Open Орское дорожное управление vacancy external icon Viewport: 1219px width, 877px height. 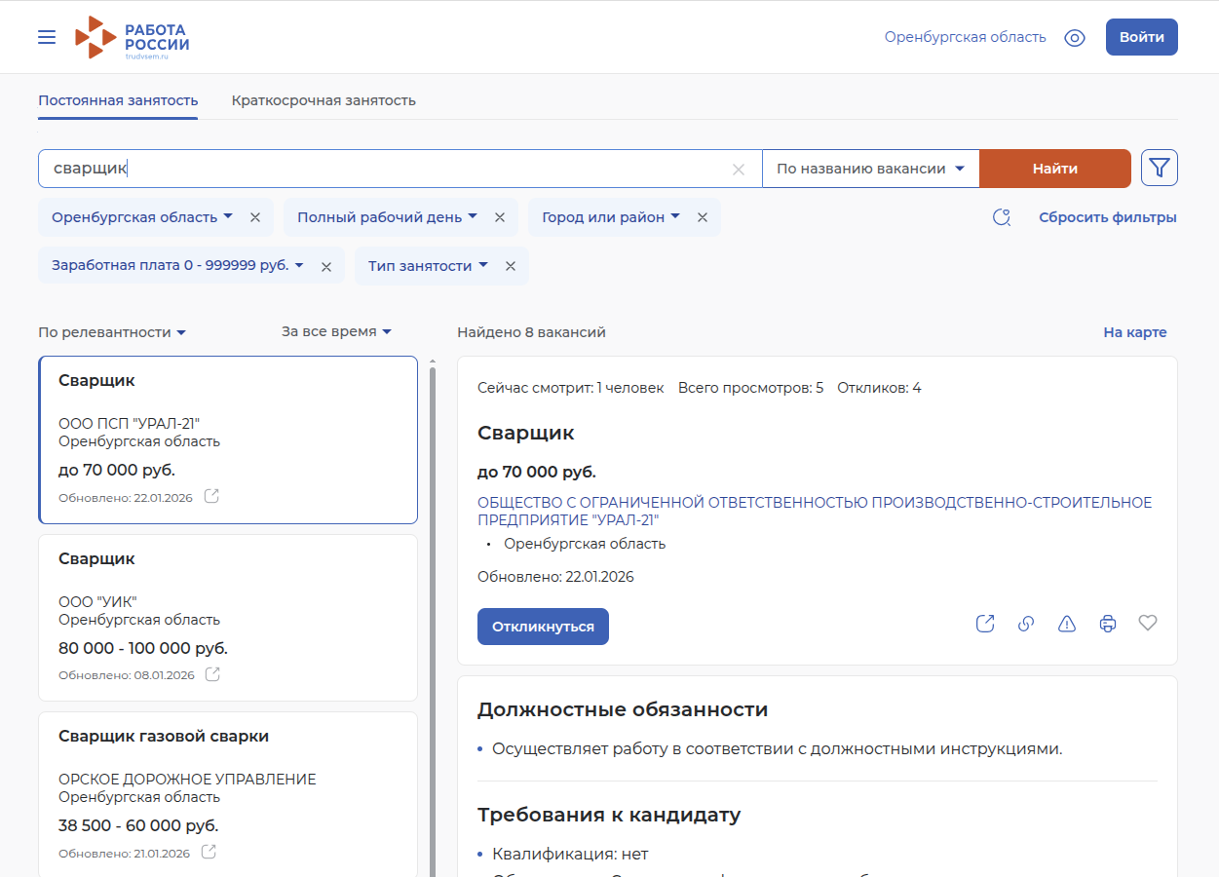tap(209, 852)
